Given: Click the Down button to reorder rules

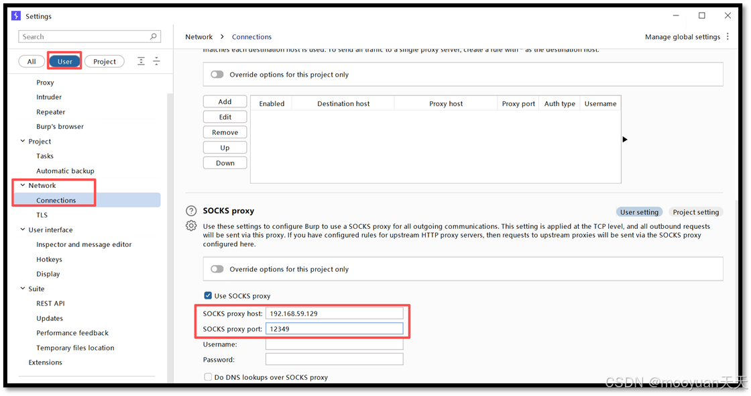Looking at the screenshot, I should (225, 163).
